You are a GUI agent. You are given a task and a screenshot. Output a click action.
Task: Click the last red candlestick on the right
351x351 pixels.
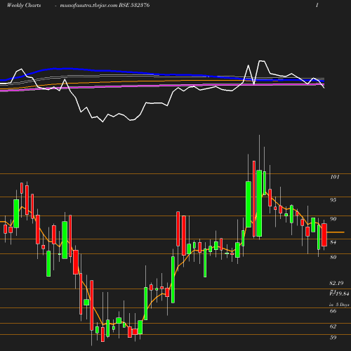[324, 234]
